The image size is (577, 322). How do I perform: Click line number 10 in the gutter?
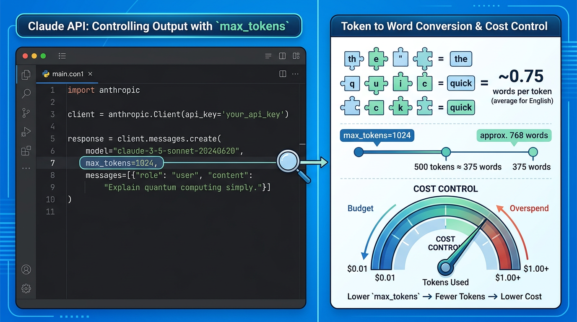click(x=50, y=200)
